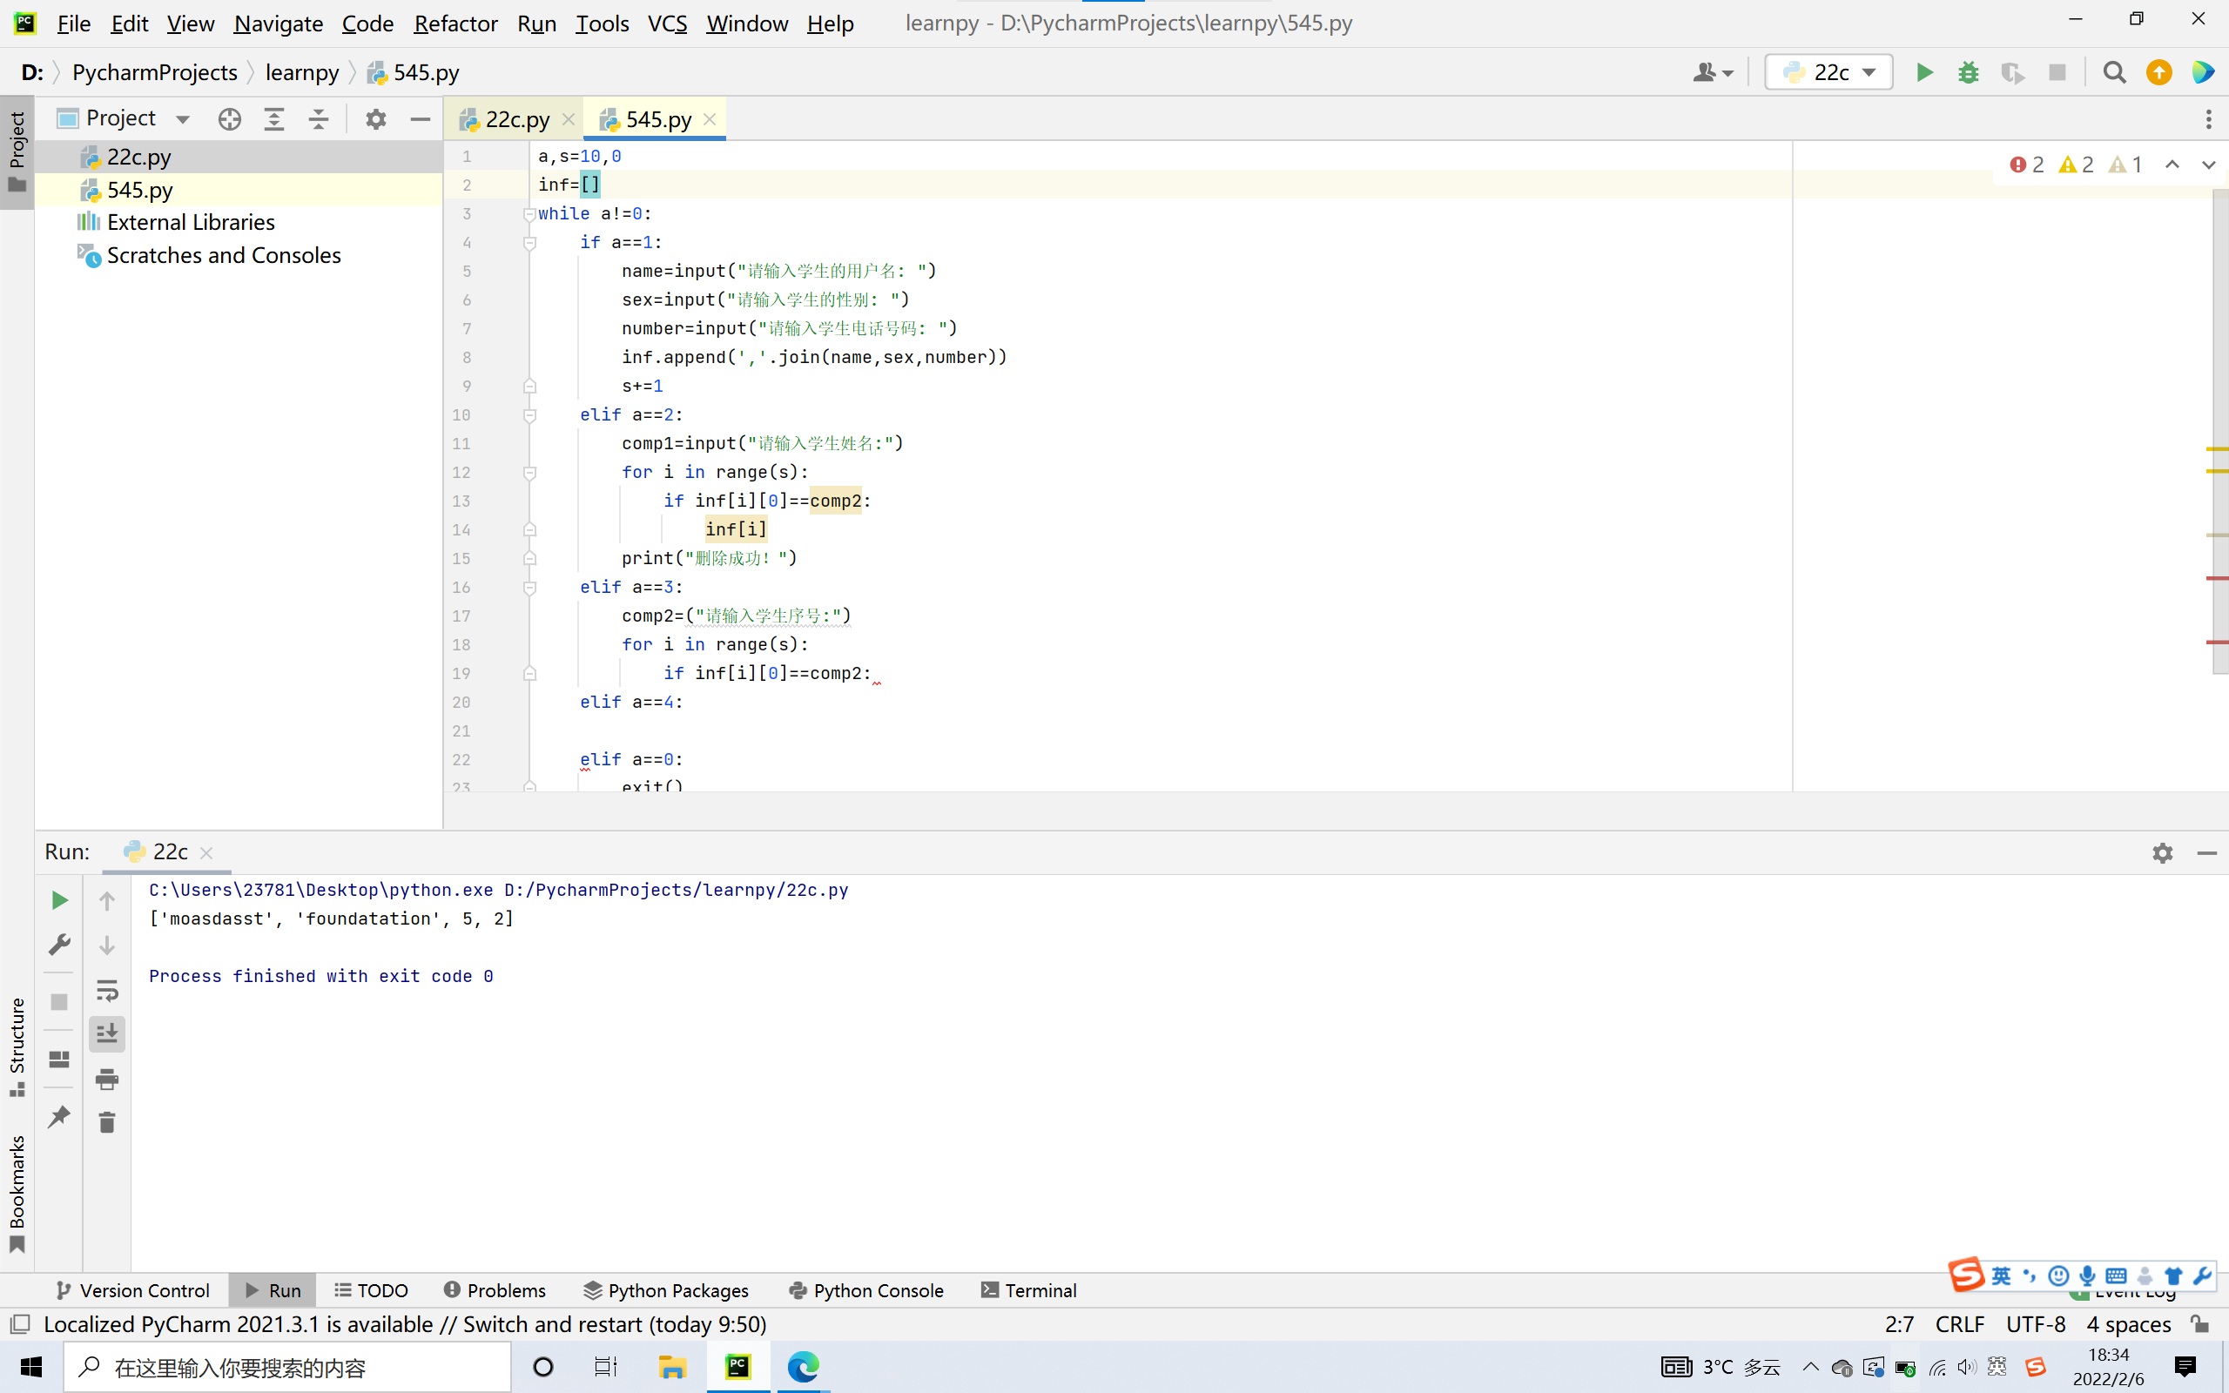Click Select Opened File target icon
This screenshot has height=1393, width=2229.
tap(229, 119)
